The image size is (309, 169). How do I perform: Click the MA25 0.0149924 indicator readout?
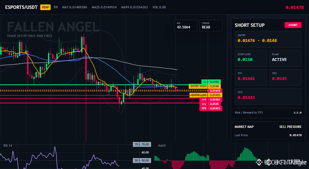(x=104, y=7)
